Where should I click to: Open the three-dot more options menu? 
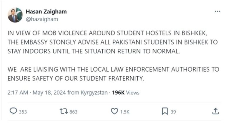(217, 11)
